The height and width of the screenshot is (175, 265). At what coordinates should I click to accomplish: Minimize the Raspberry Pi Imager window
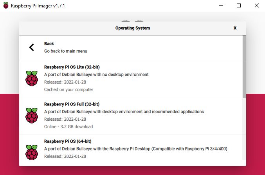point(221,6)
